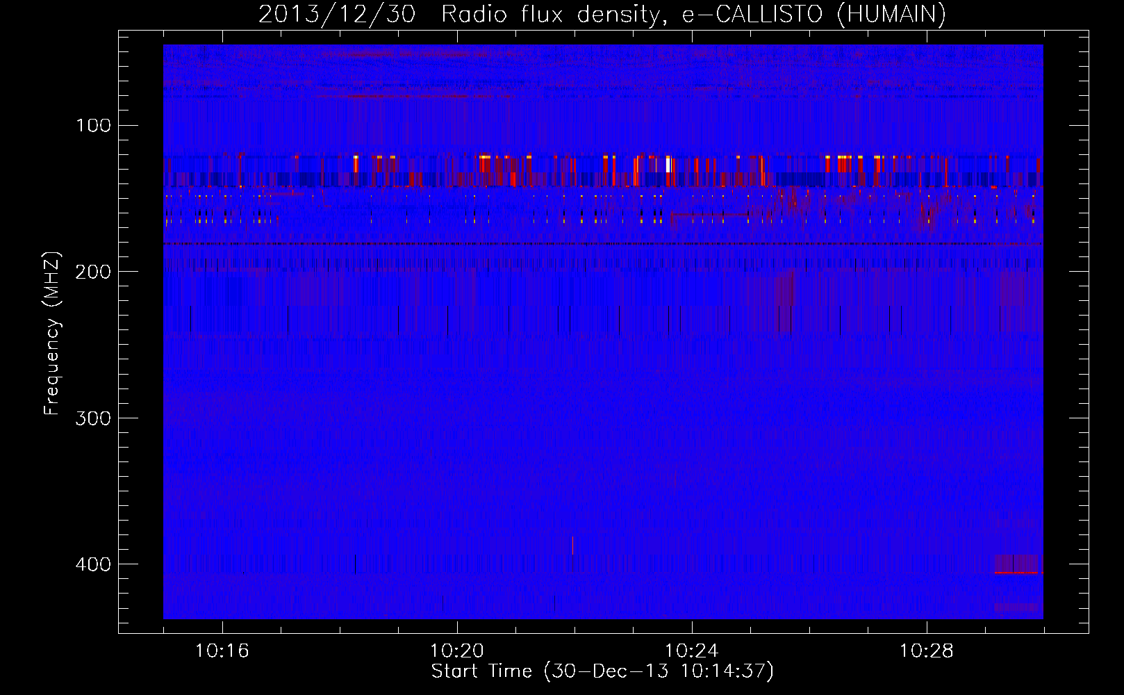Click the red horizontal line near 400 MHz

pos(1016,573)
